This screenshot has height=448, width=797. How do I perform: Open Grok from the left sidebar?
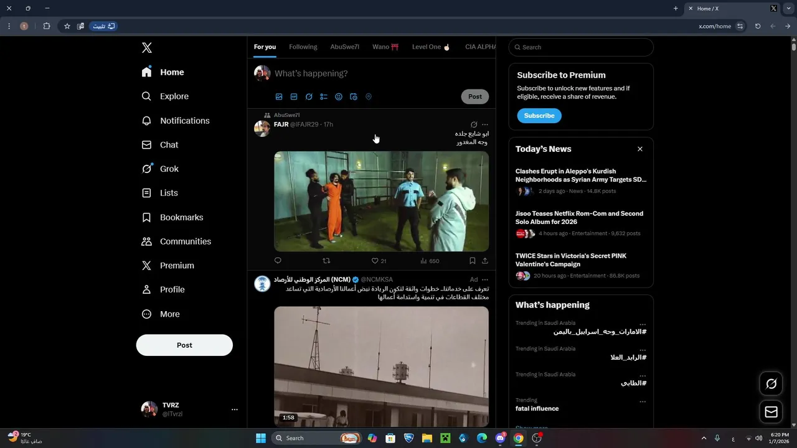pos(160,169)
